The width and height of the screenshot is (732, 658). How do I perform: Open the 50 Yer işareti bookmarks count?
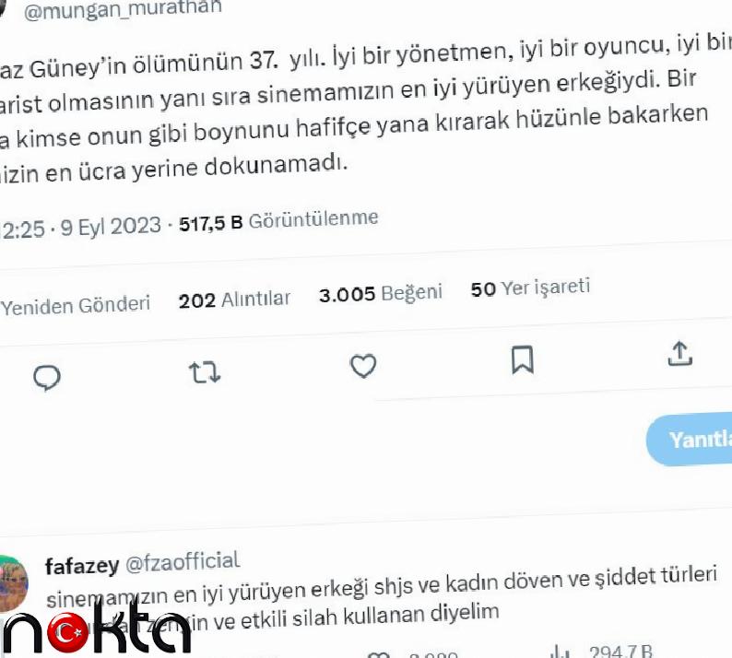point(530,288)
